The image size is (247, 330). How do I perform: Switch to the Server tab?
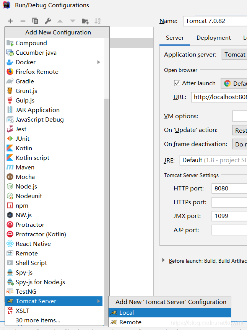[x=175, y=38]
